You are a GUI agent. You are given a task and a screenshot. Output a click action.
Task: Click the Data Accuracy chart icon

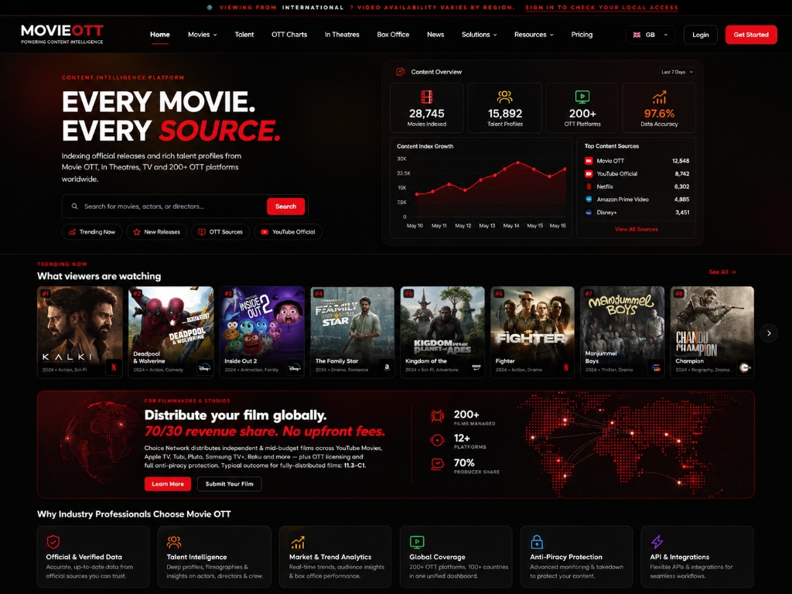pyautogui.click(x=659, y=97)
